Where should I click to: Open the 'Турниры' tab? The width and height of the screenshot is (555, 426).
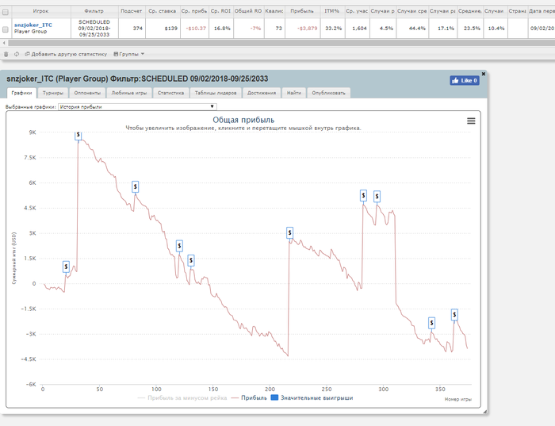click(x=53, y=93)
